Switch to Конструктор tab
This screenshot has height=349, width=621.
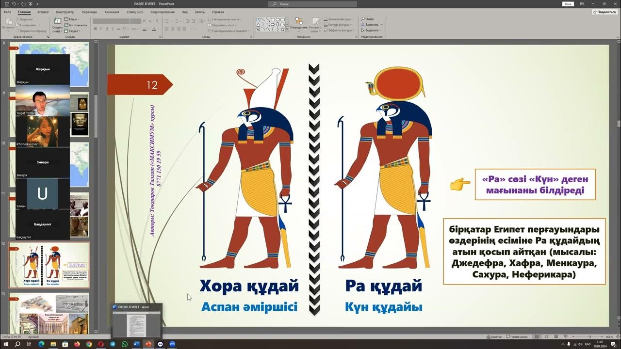point(65,12)
